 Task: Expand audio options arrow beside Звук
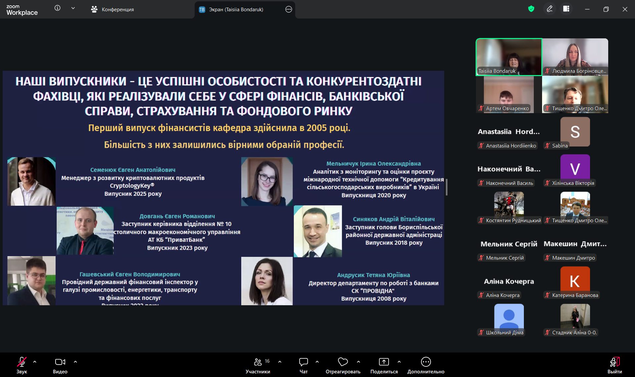[x=35, y=362]
